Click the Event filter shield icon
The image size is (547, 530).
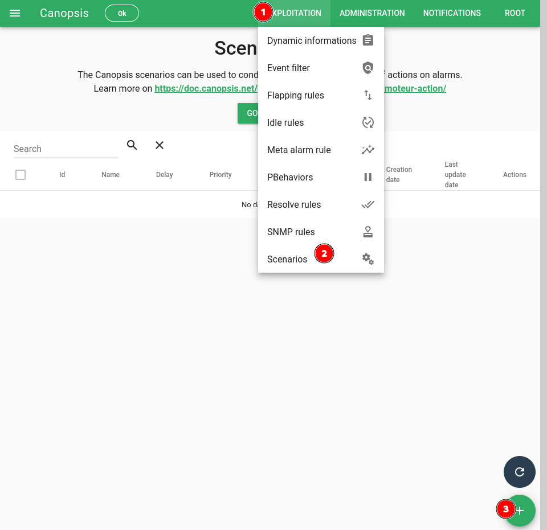coord(368,68)
